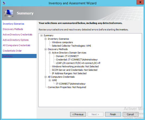Select the Domain: IT-CONNECT tree item
The height and width of the screenshot is (120, 145).
point(67,56)
